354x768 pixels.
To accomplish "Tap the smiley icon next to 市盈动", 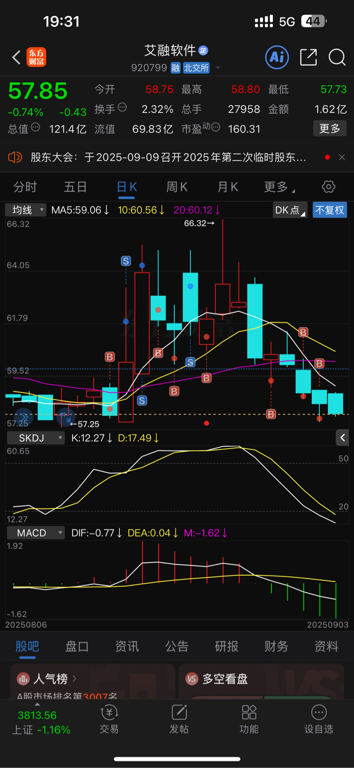I will pyautogui.click(x=215, y=127).
